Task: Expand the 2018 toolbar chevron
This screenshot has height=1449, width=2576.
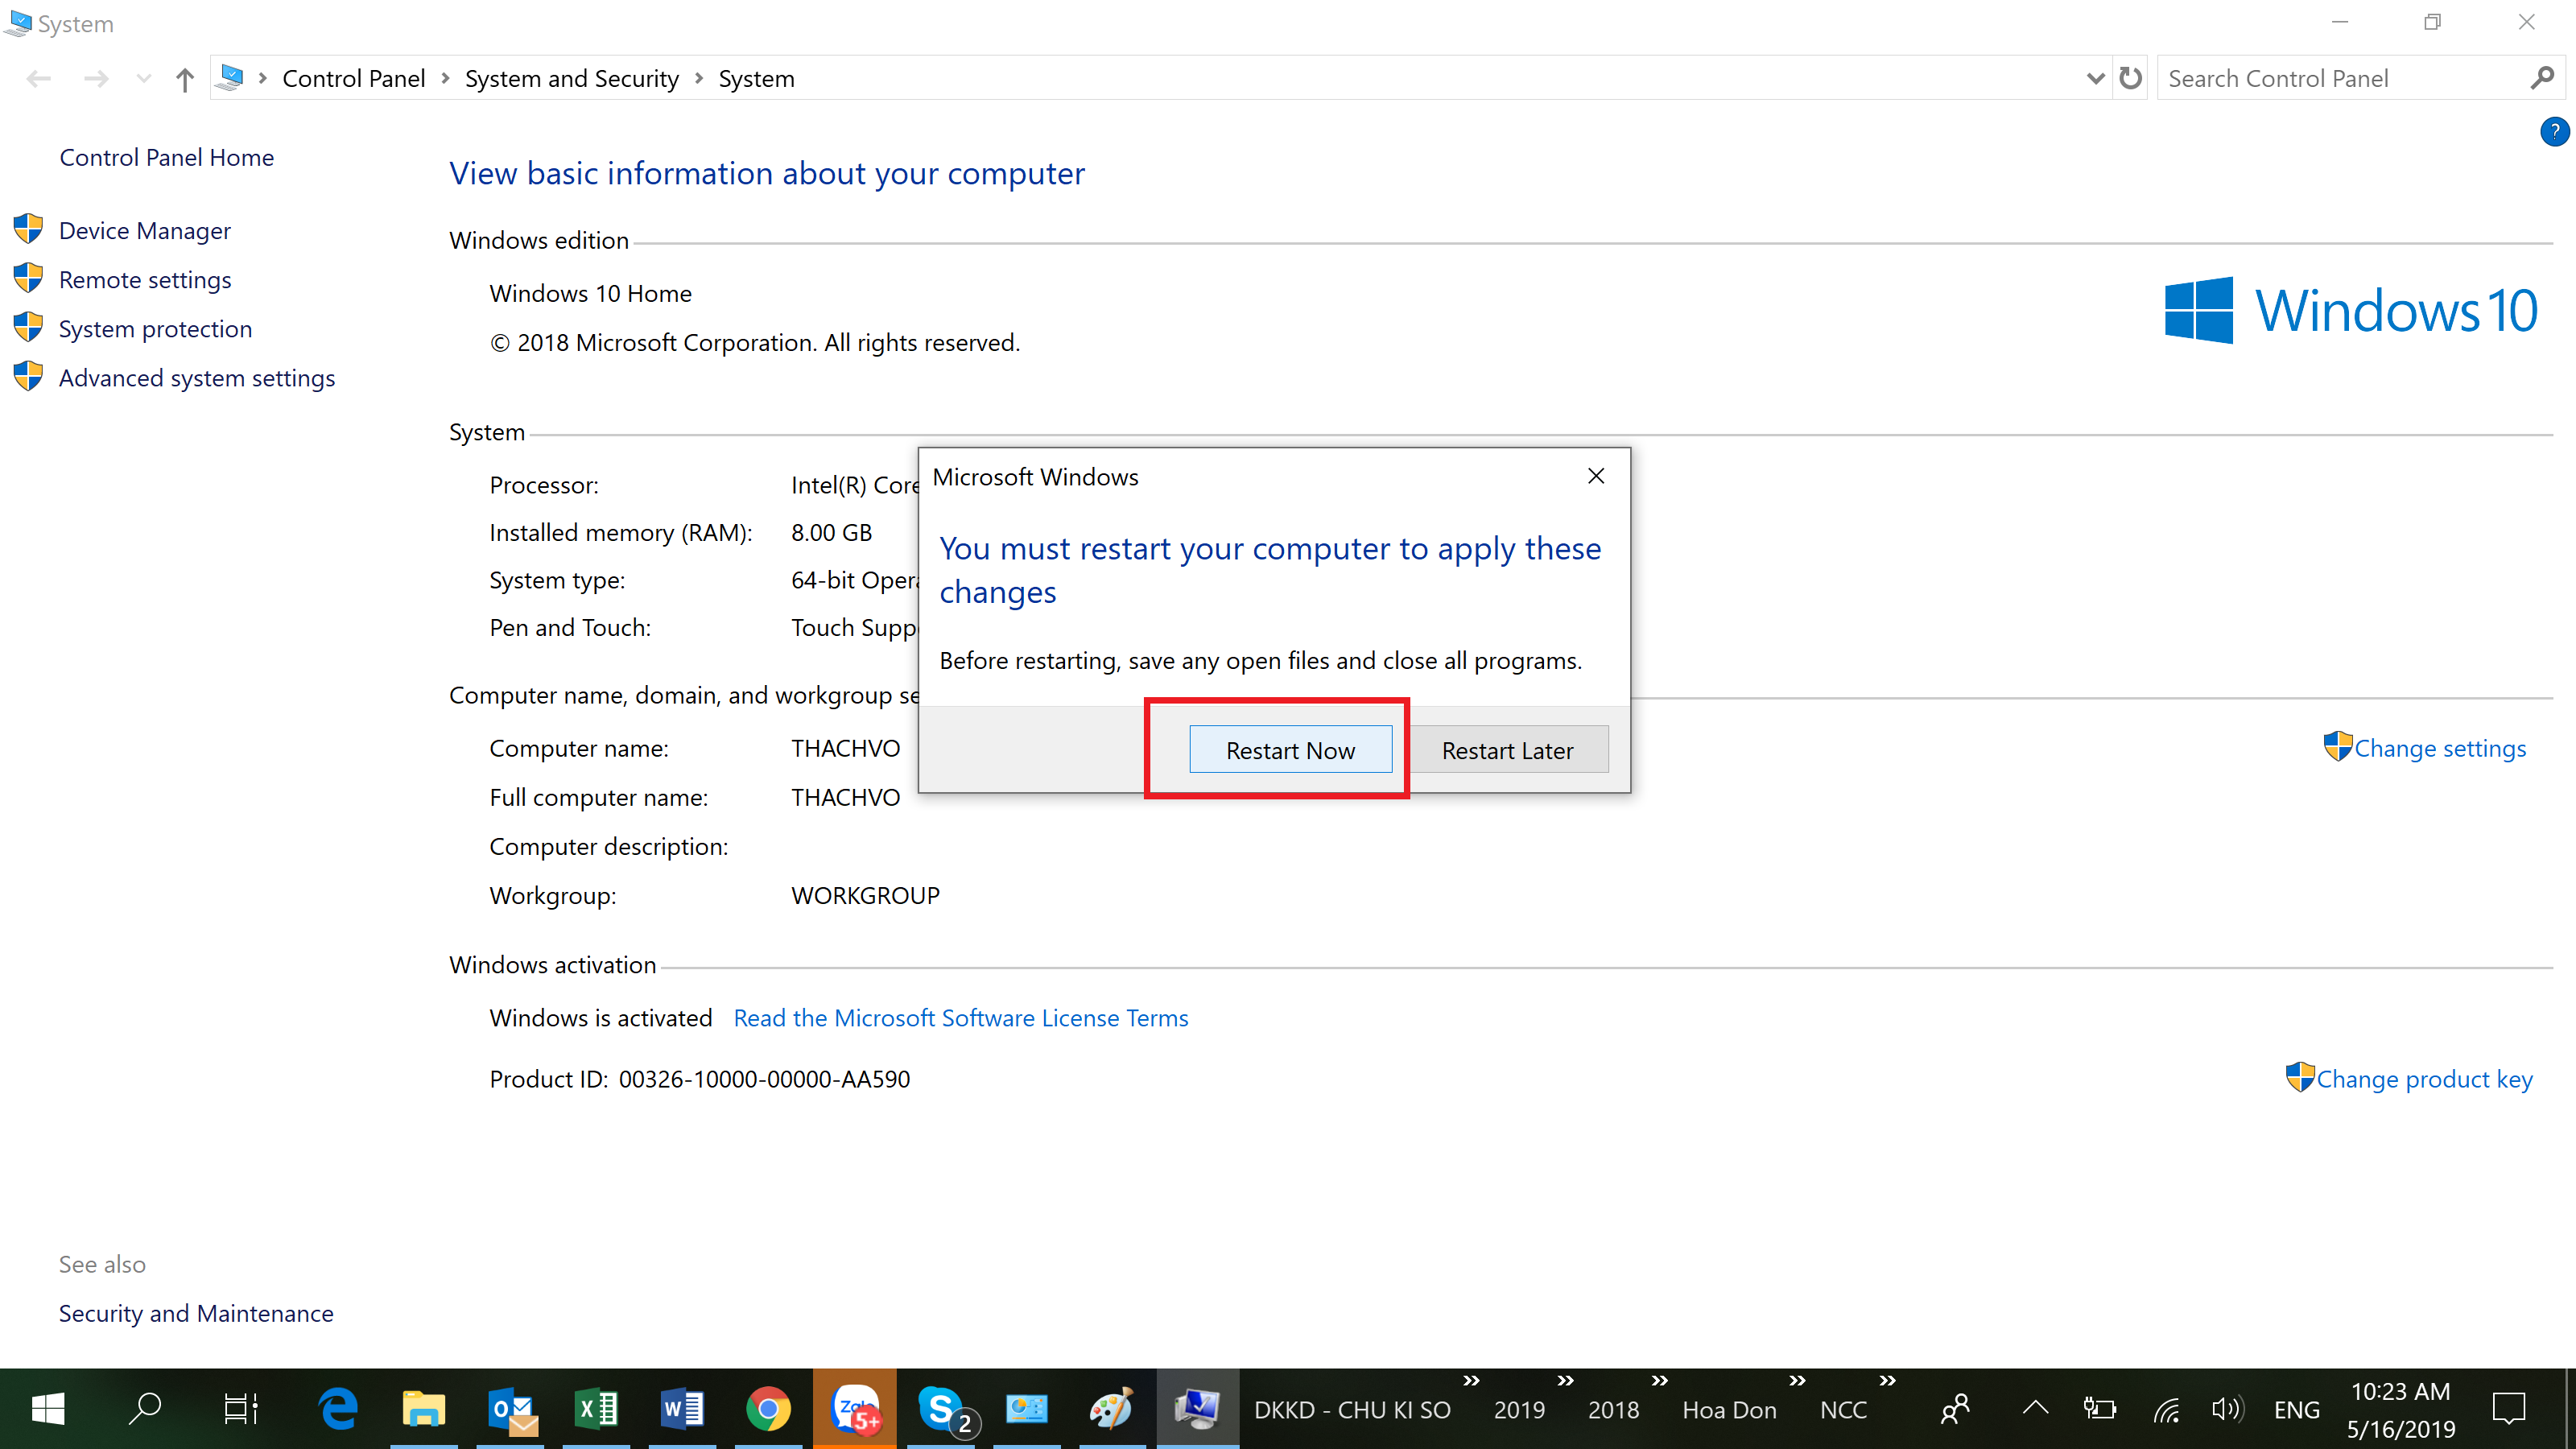Action: (x=1660, y=1380)
